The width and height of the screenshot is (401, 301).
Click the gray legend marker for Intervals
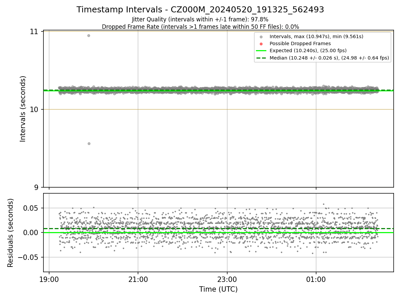[x=261, y=37]
